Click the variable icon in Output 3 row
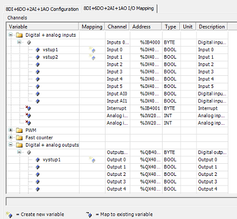The image size is (237, 219). (37, 182)
